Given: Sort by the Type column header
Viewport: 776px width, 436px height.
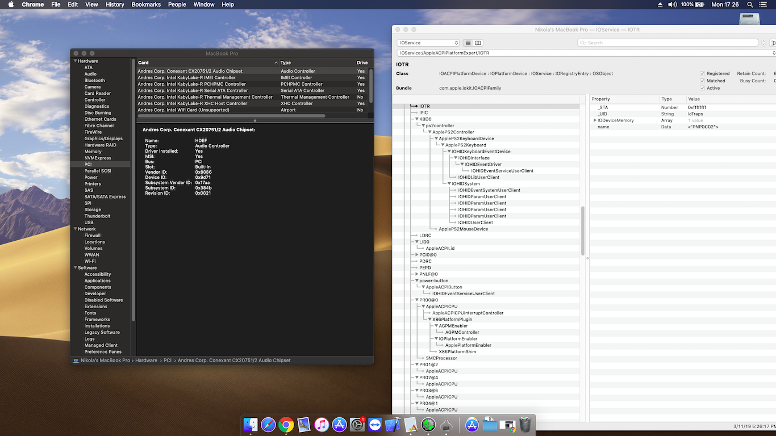Looking at the screenshot, I should tap(317, 62).
